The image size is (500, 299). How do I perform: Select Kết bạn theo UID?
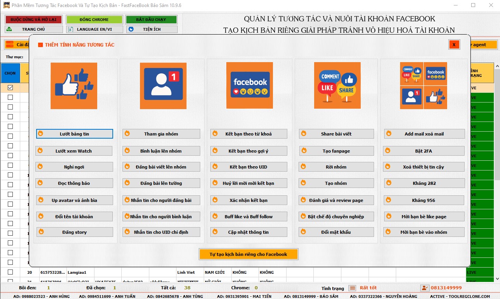(249, 167)
